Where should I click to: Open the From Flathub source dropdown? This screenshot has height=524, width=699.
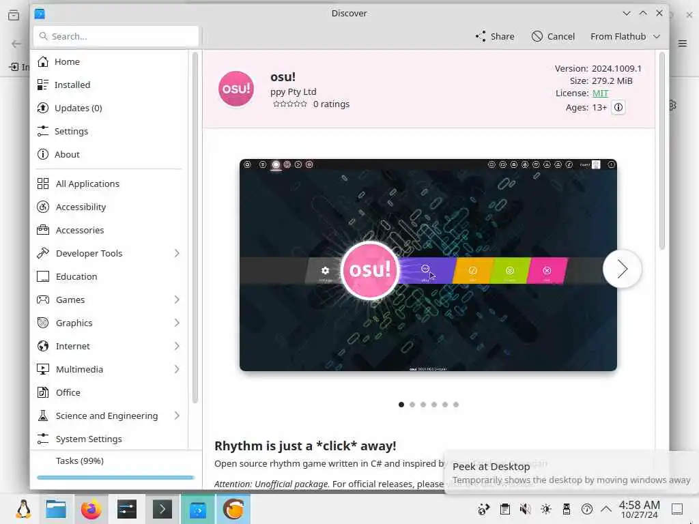[x=625, y=37]
